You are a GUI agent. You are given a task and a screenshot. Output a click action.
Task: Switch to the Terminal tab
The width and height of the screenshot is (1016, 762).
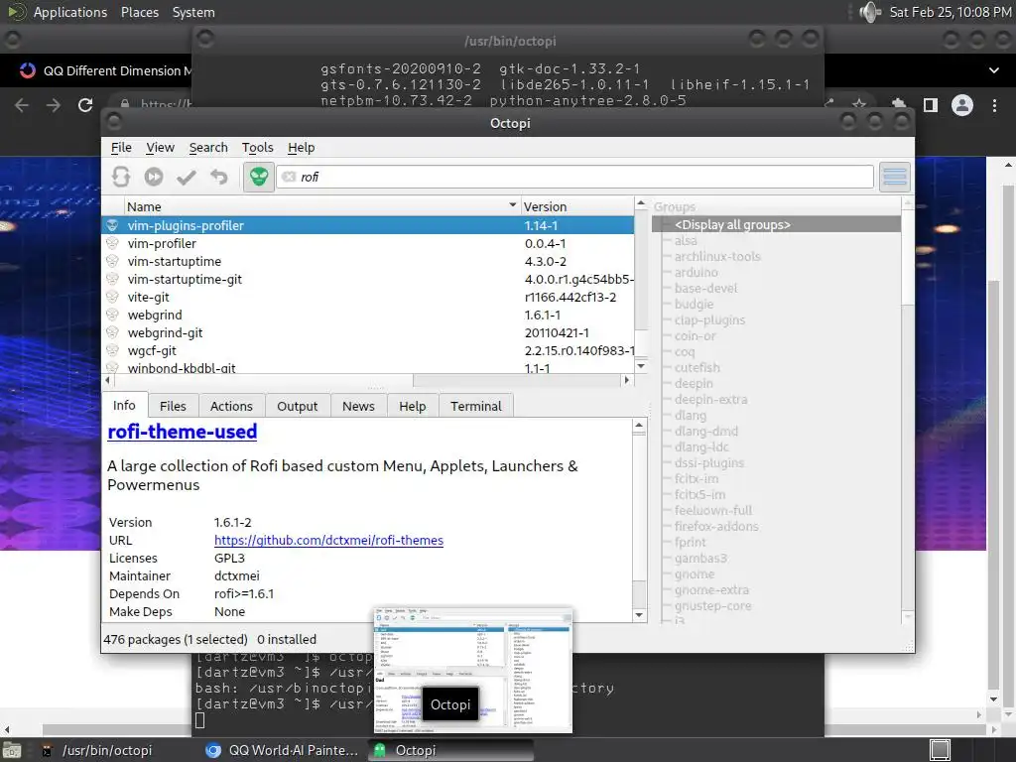click(x=476, y=406)
